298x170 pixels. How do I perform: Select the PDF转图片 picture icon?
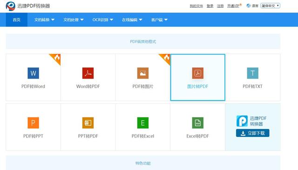tap(143, 73)
